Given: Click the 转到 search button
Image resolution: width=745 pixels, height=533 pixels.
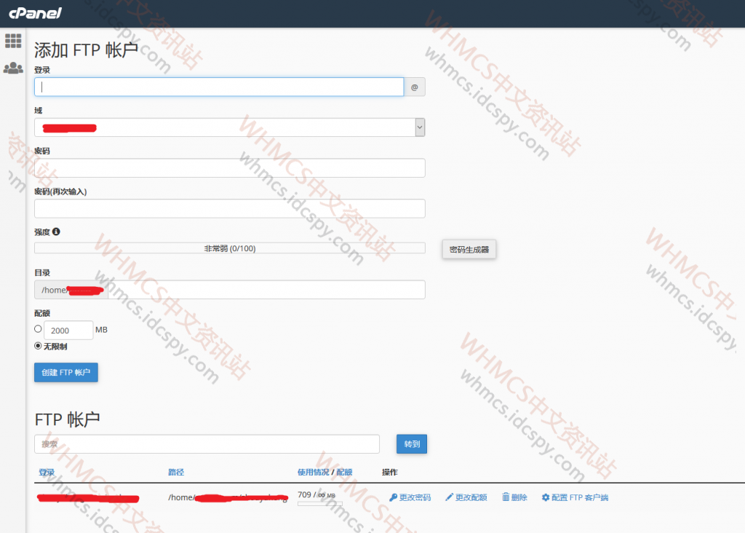Looking at the screenshot, I should coord(412,443).
